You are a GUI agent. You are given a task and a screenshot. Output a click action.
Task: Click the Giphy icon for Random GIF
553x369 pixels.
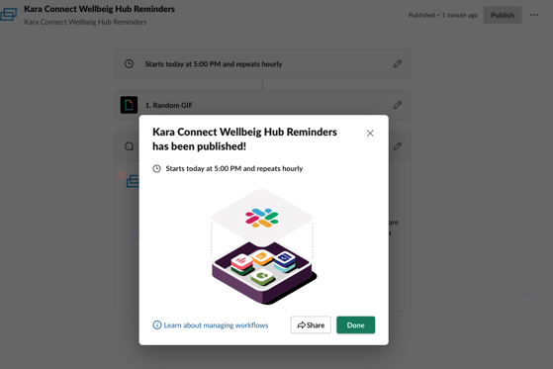(129, 105)
